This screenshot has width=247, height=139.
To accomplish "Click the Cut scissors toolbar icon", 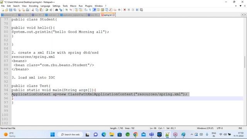I will [33, 10].
